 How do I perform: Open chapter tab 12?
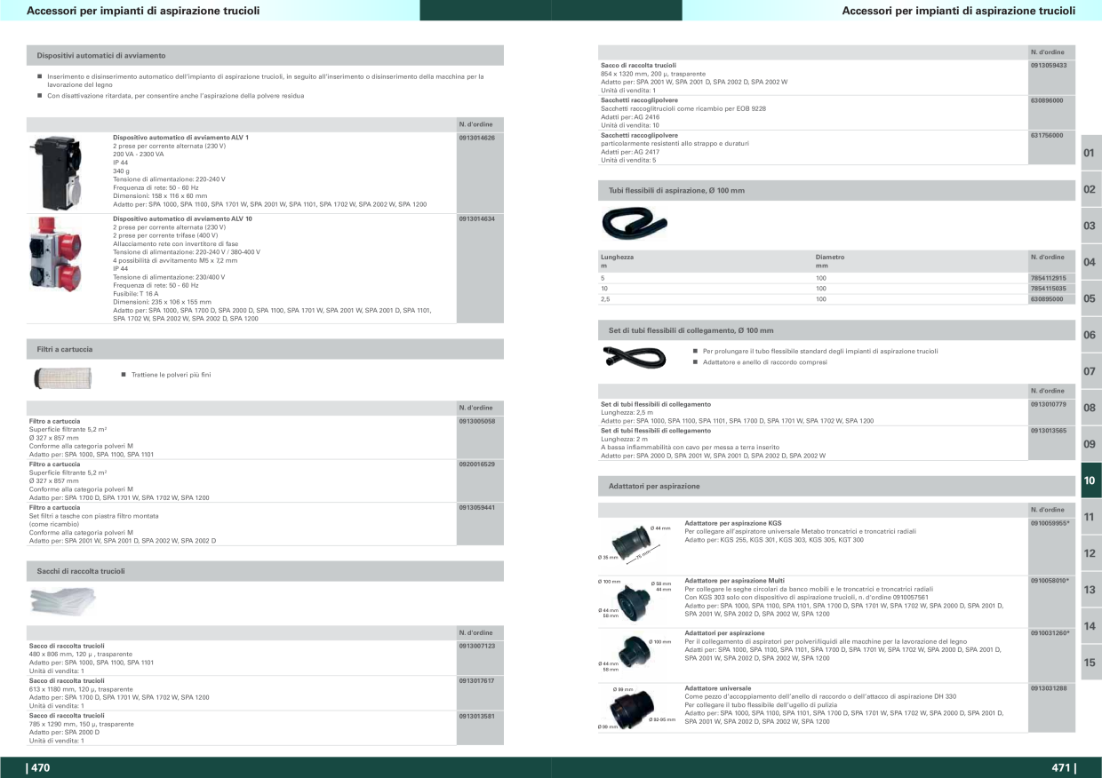1090,553
